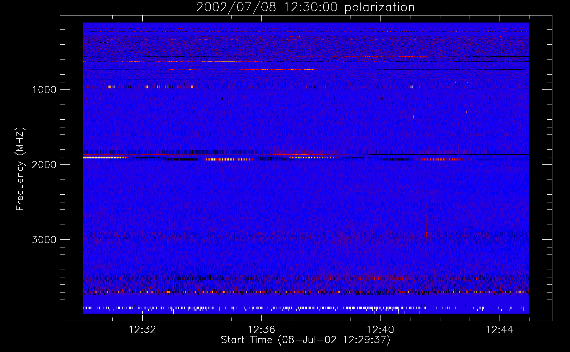570x352 pixels.
Task: Select the 3000 frequency axis label
Action: [x=44, y=240]
